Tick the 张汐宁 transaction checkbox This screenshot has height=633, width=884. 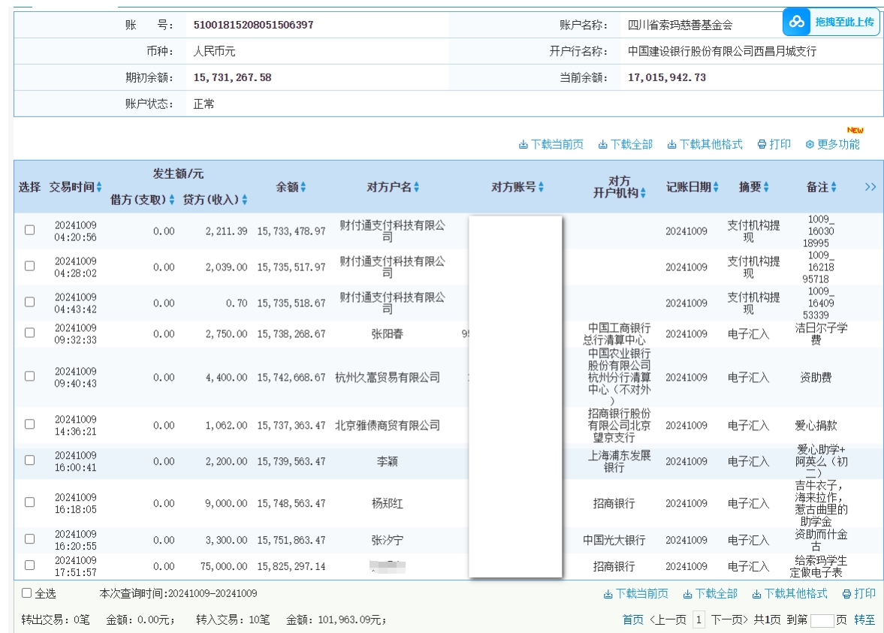point(30,539)
